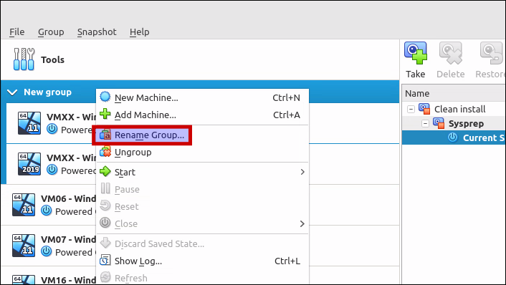The width and height of the screenshot is (506, 285).
Task: Open the Help menu
Action: (x=140, y=32)
